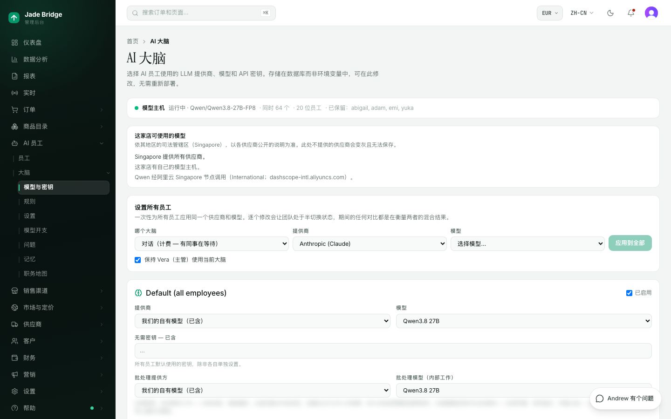Open the 模型开支 sidebar item
The image size is (671, 419).
(64, 230)
